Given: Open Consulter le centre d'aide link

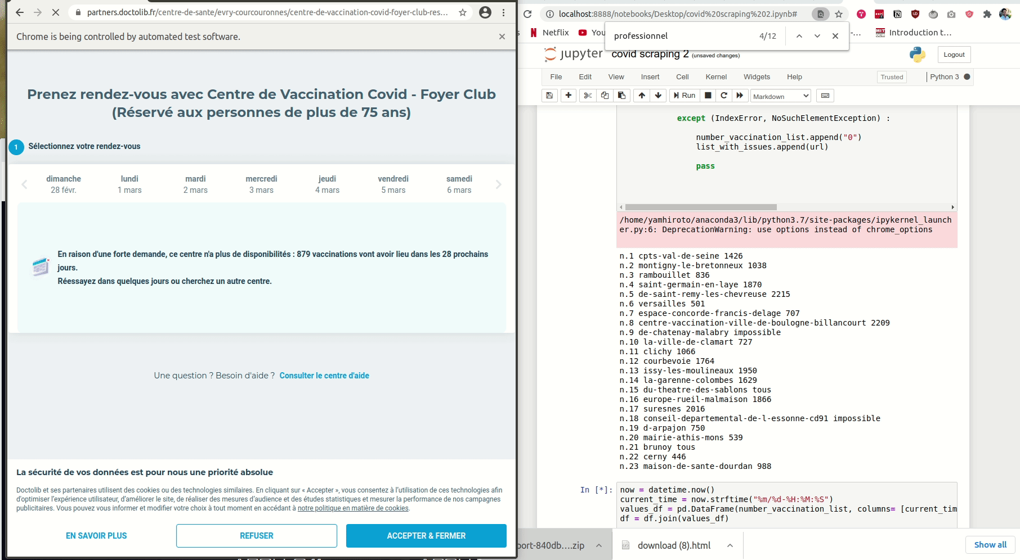Looking at the screenshot, I should (324, 376).
